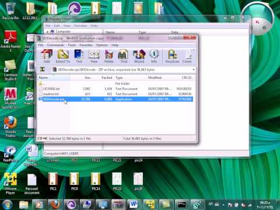Select the PIC24 desktop file icon
This screenshot has width=280, height=210.
click(x=96, y=181)
